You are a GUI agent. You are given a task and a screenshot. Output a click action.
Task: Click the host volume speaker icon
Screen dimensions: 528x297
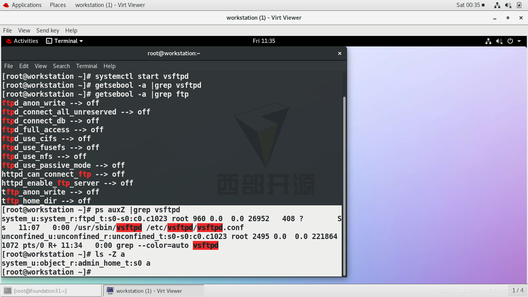[x=508, y=5]
